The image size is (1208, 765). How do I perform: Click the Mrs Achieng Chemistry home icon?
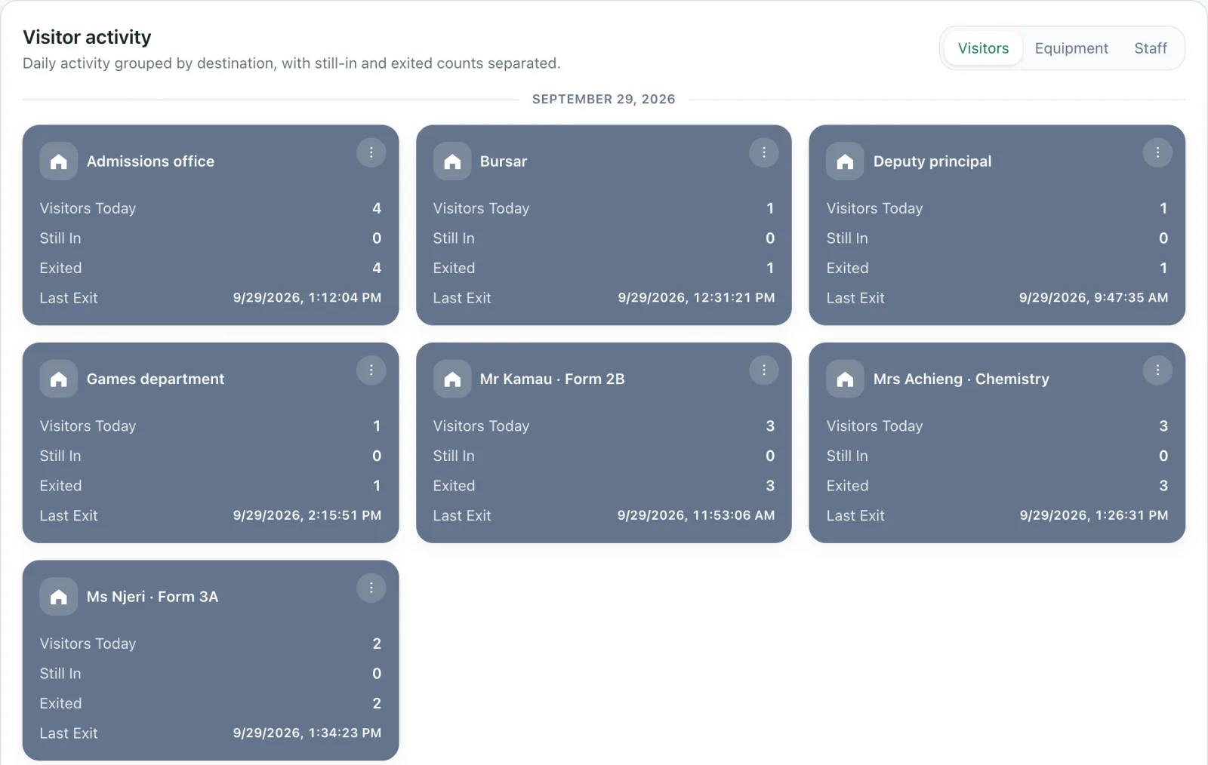[x=846, y=379]
